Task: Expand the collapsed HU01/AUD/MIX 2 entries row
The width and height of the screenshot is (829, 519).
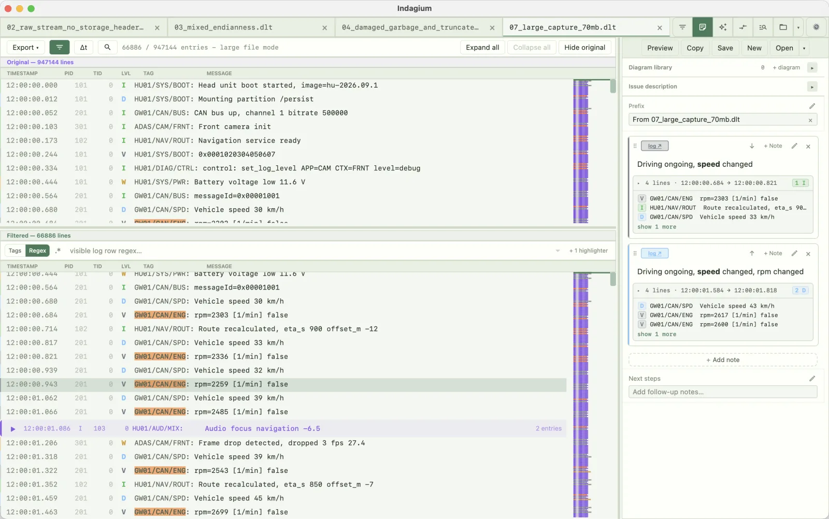Action: (x=13, y=429)
